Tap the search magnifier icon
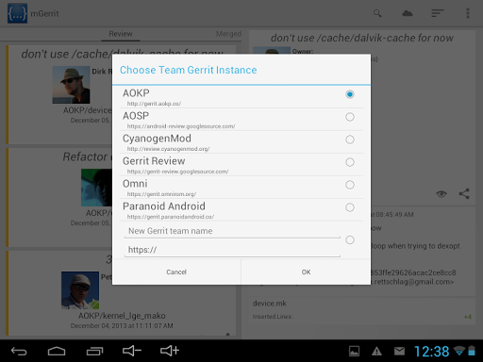The height and width of the screenshot is (362, 483). 377,13
